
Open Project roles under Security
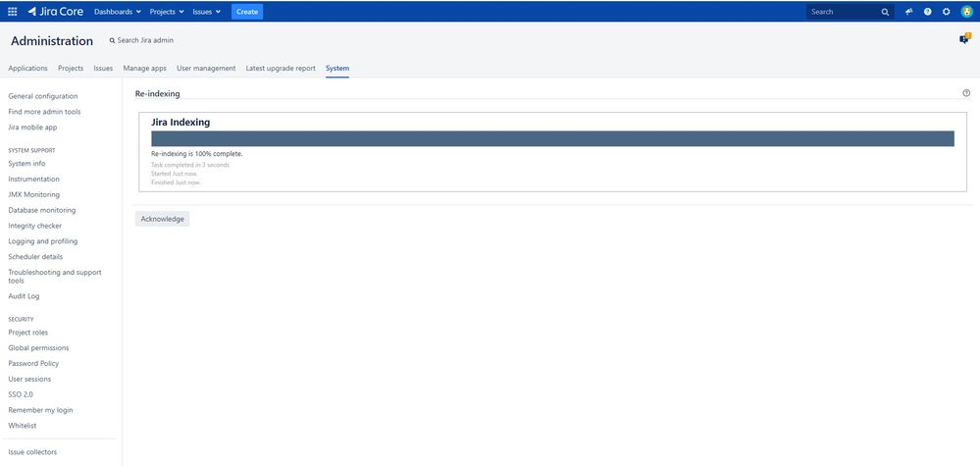[x=28, y=333]
